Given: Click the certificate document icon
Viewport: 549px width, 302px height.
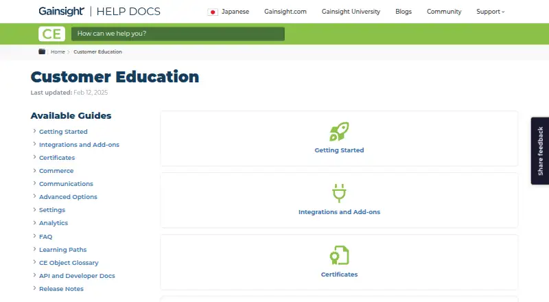Looking at the screenshot, I should (x=339, y=255).
